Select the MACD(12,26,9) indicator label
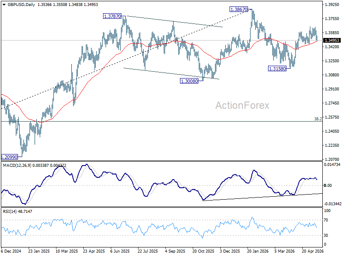The height and width of the screenshot is (256, 342). (x=17, y=166)
